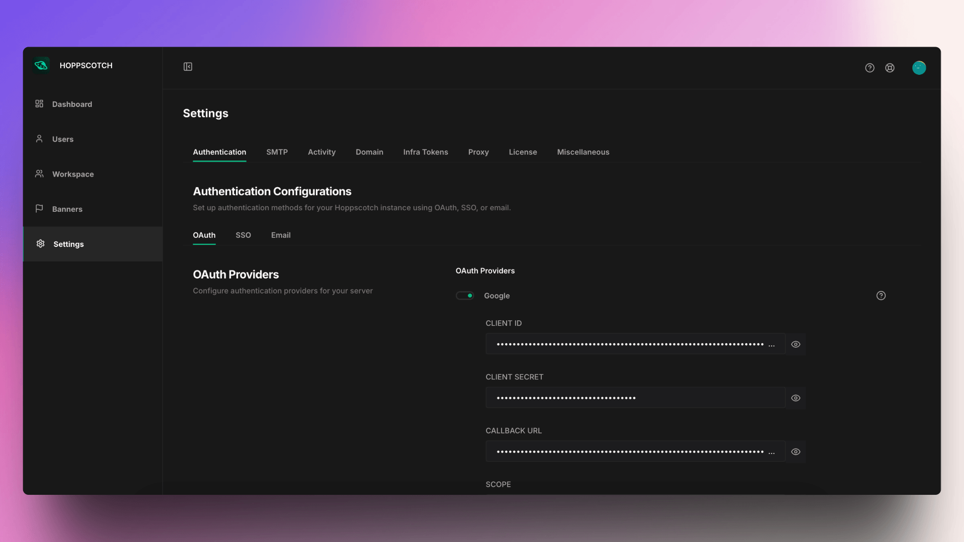This screenshot has width=964, height=542.
Task: Switch to the Miscellaneous tab
Action: coord(583,152)
